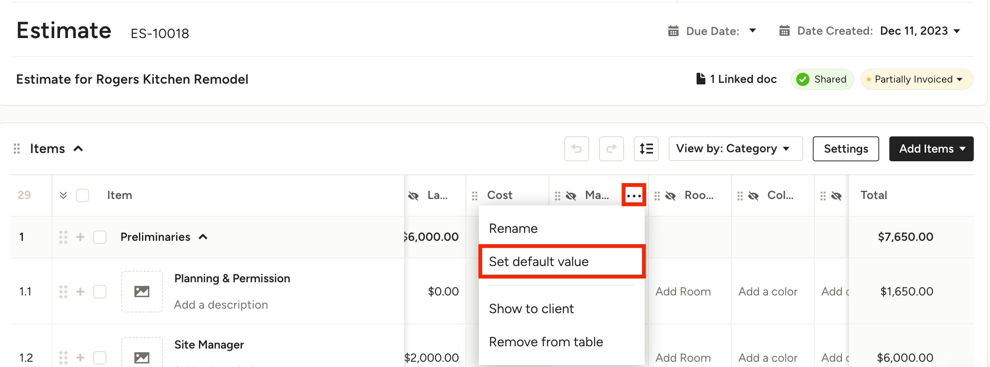The height and width of the screenshot is (367, 990).
Task: Collapse all rows with header double chevron
Action: pyautogui.click(x=63, y=195)
